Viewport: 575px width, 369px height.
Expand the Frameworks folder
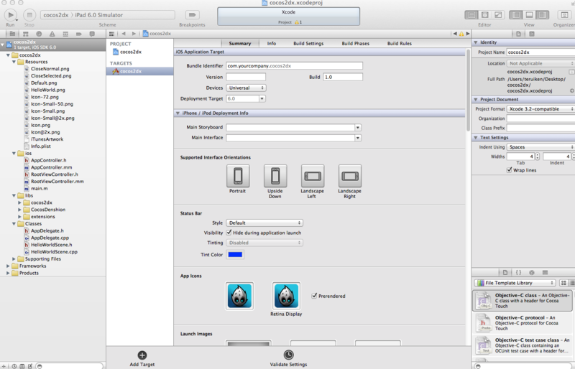(x=8, y=266)
